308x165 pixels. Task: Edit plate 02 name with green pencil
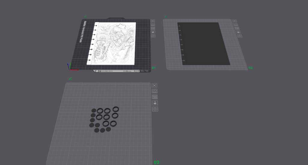pos(165,17)
